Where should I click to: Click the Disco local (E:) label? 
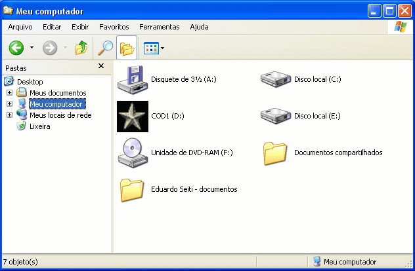[x=317, y=116]
